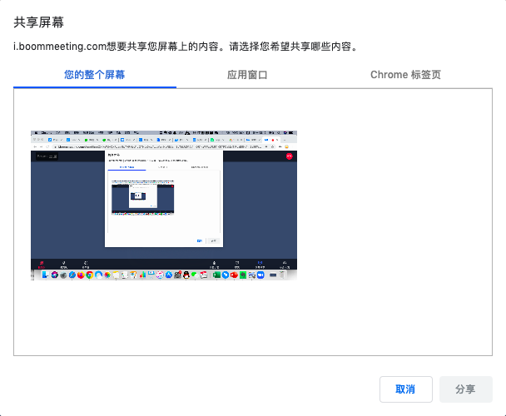This screenshot has height=416, width=506.
Task: Select the 您的整个屏幕 tab
Action: tap(95, 75)
